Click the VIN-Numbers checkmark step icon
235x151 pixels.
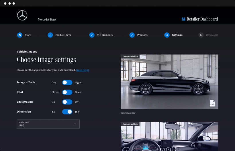pos(92,35)
